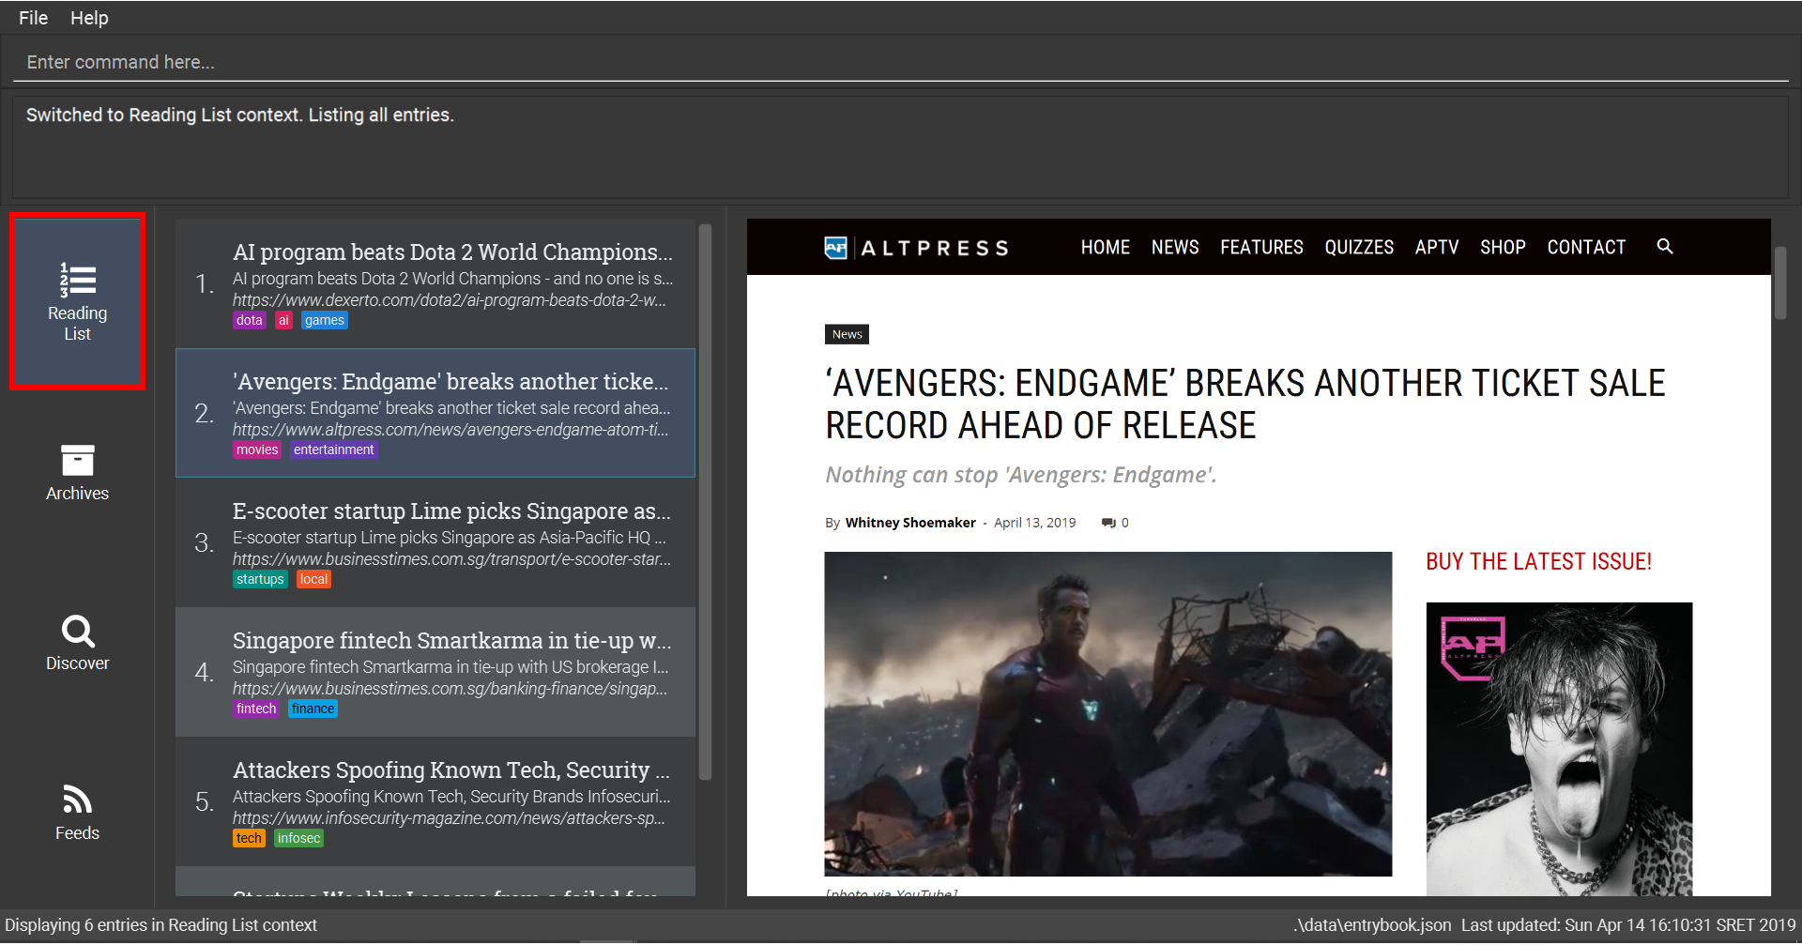Screen dimensions: 1802x945
Task: Click the 'Displaying 6 entries' status text
Action: coord(160,925)
